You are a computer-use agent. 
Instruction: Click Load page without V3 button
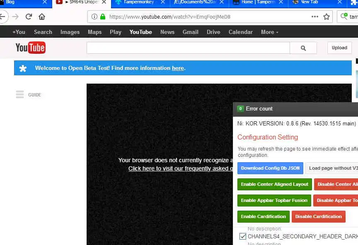coord(332,168)
